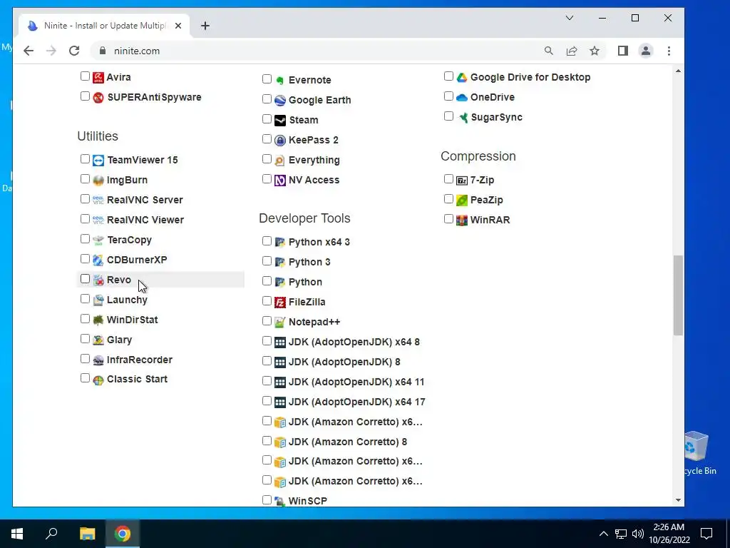Click the TeamViewer 15 icon
This screenshot has height=548, width=730.
[98, 161]
